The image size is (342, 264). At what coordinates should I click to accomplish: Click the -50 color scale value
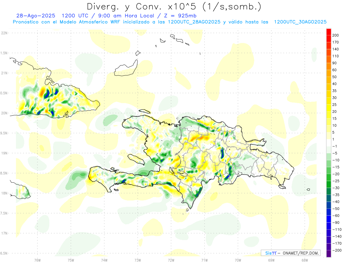pyautogui.click(x=335, y=209)
